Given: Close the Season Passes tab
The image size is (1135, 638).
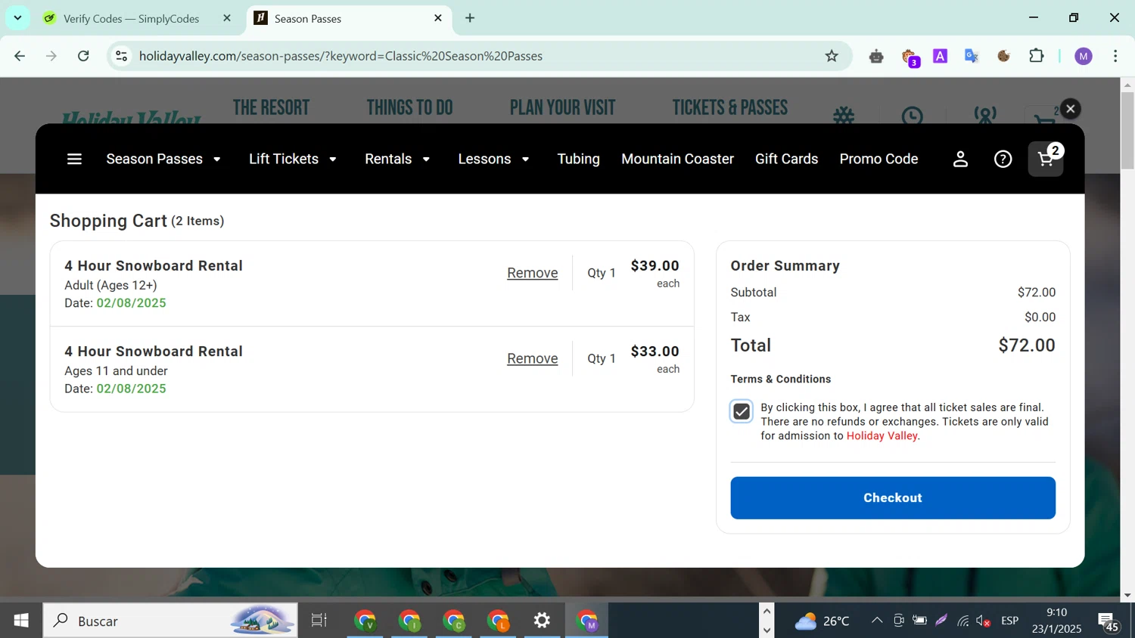Looking at the screenshot, I should point(437,18).
